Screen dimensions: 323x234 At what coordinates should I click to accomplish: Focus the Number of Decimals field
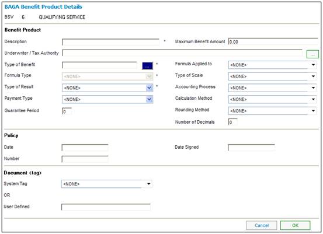[x=233, y=122]
